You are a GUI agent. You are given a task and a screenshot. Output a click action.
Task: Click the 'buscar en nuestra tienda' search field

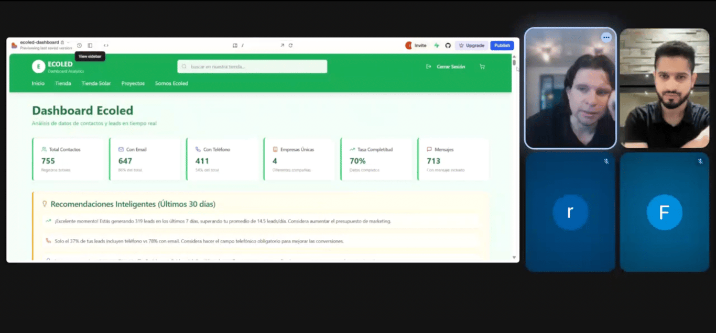252,66
